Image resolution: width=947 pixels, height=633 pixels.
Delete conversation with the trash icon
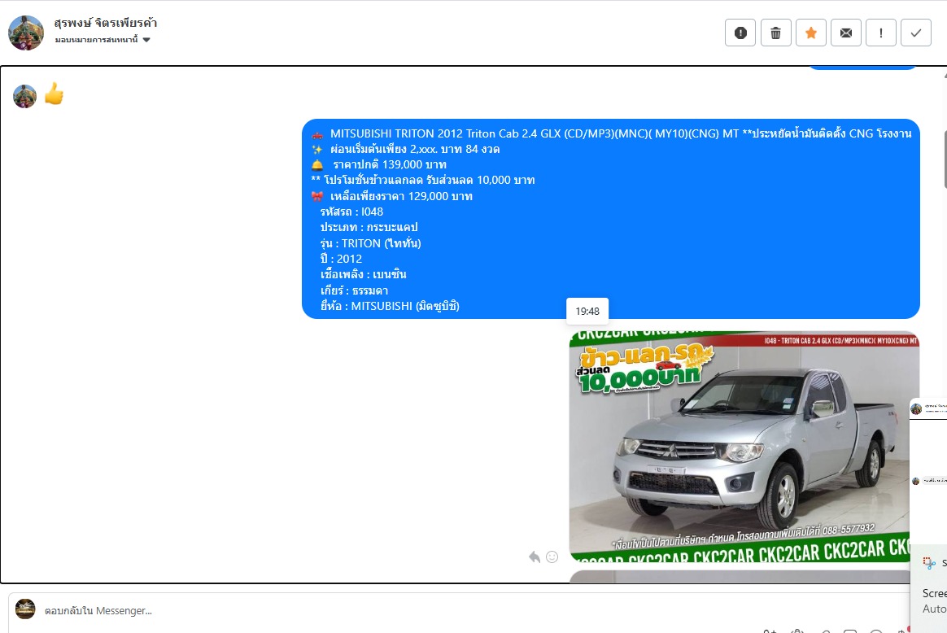point(775,33)
